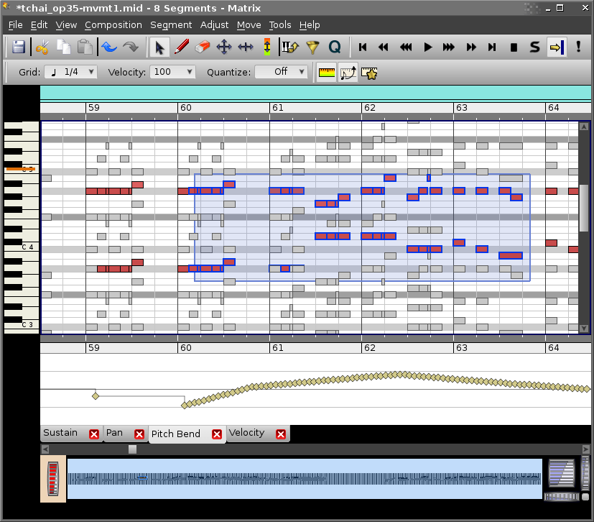Activate the Draw pencil tool
Image resolution: width=594 pixels, height=522 pixels.
pos(180,47)
